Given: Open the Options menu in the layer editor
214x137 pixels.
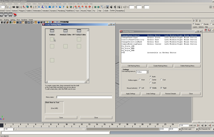Looking at the screenshot, I should point(201,27).
